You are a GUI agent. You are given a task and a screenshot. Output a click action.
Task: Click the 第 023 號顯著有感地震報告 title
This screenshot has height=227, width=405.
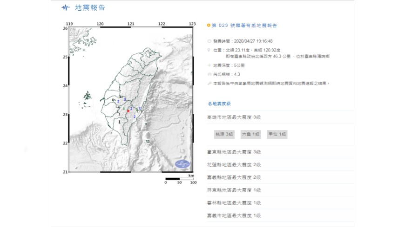coord(247,26)
